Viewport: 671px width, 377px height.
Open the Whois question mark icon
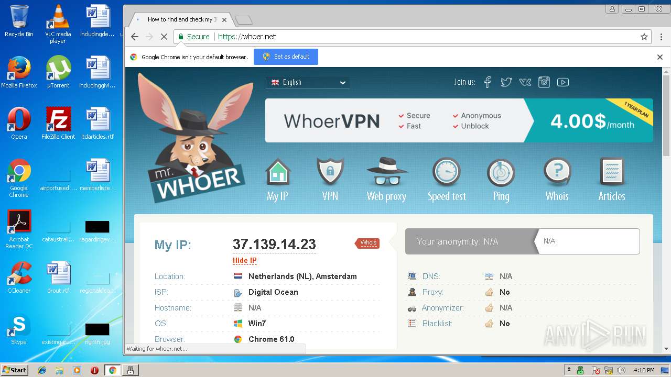pyautogui.click(x=557, y=172)
